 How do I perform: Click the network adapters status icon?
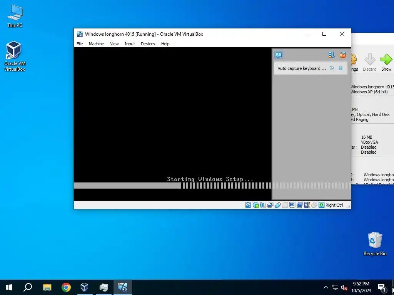[x=270, y=205]
